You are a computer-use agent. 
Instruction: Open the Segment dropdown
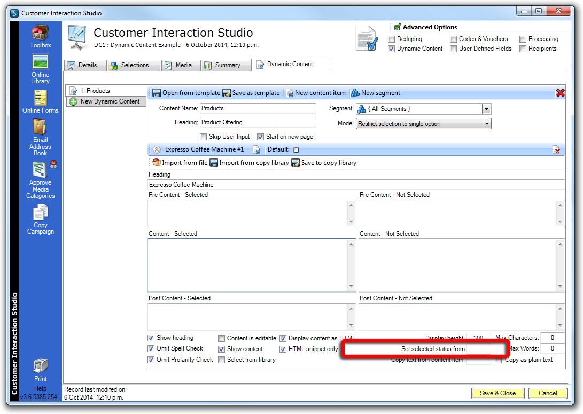point(486,109)
